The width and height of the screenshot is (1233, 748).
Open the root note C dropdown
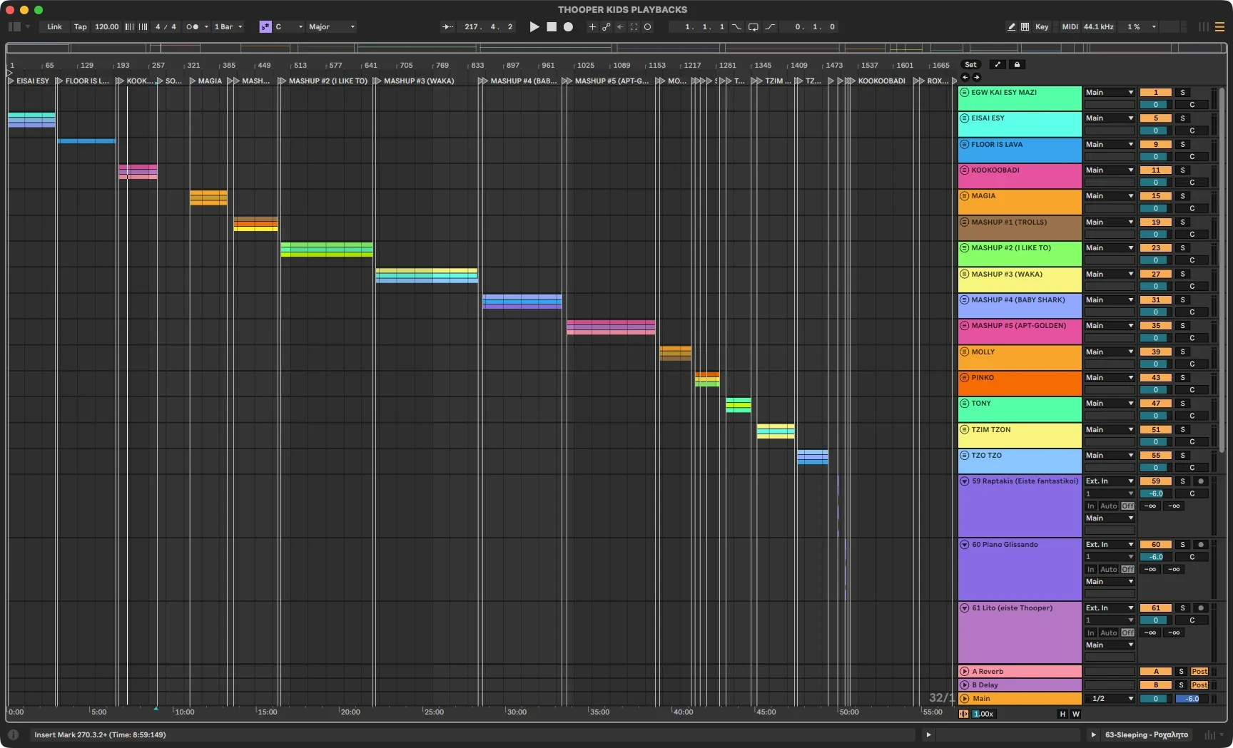tap(290, 27)
